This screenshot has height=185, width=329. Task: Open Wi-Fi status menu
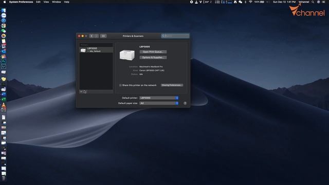click(x=250, y=2)
